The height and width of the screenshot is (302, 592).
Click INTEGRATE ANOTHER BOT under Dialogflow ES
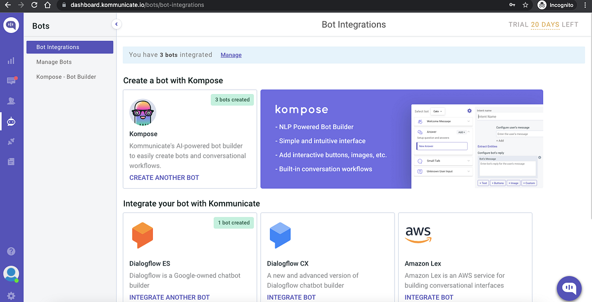point(170,297)
